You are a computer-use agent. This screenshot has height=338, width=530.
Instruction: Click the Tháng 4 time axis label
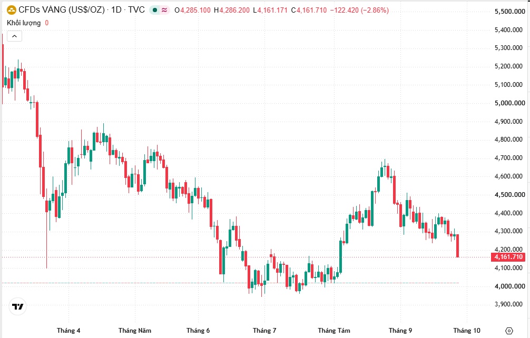68,331
